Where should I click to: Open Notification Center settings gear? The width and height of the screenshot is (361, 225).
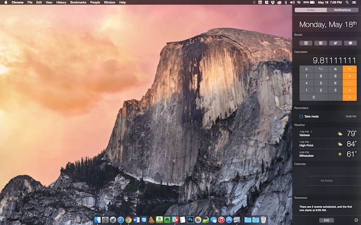click(356, 220)
